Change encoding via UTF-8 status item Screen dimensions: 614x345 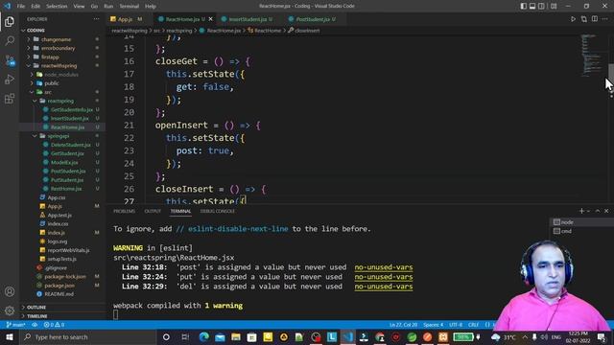(456, 325)
